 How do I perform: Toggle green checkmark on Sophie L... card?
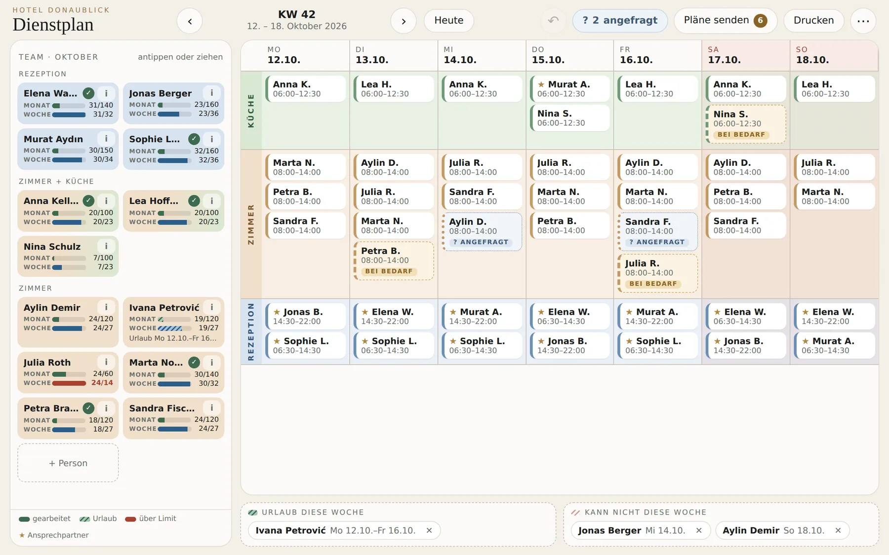pyautogui.click(x=194, y=139)
